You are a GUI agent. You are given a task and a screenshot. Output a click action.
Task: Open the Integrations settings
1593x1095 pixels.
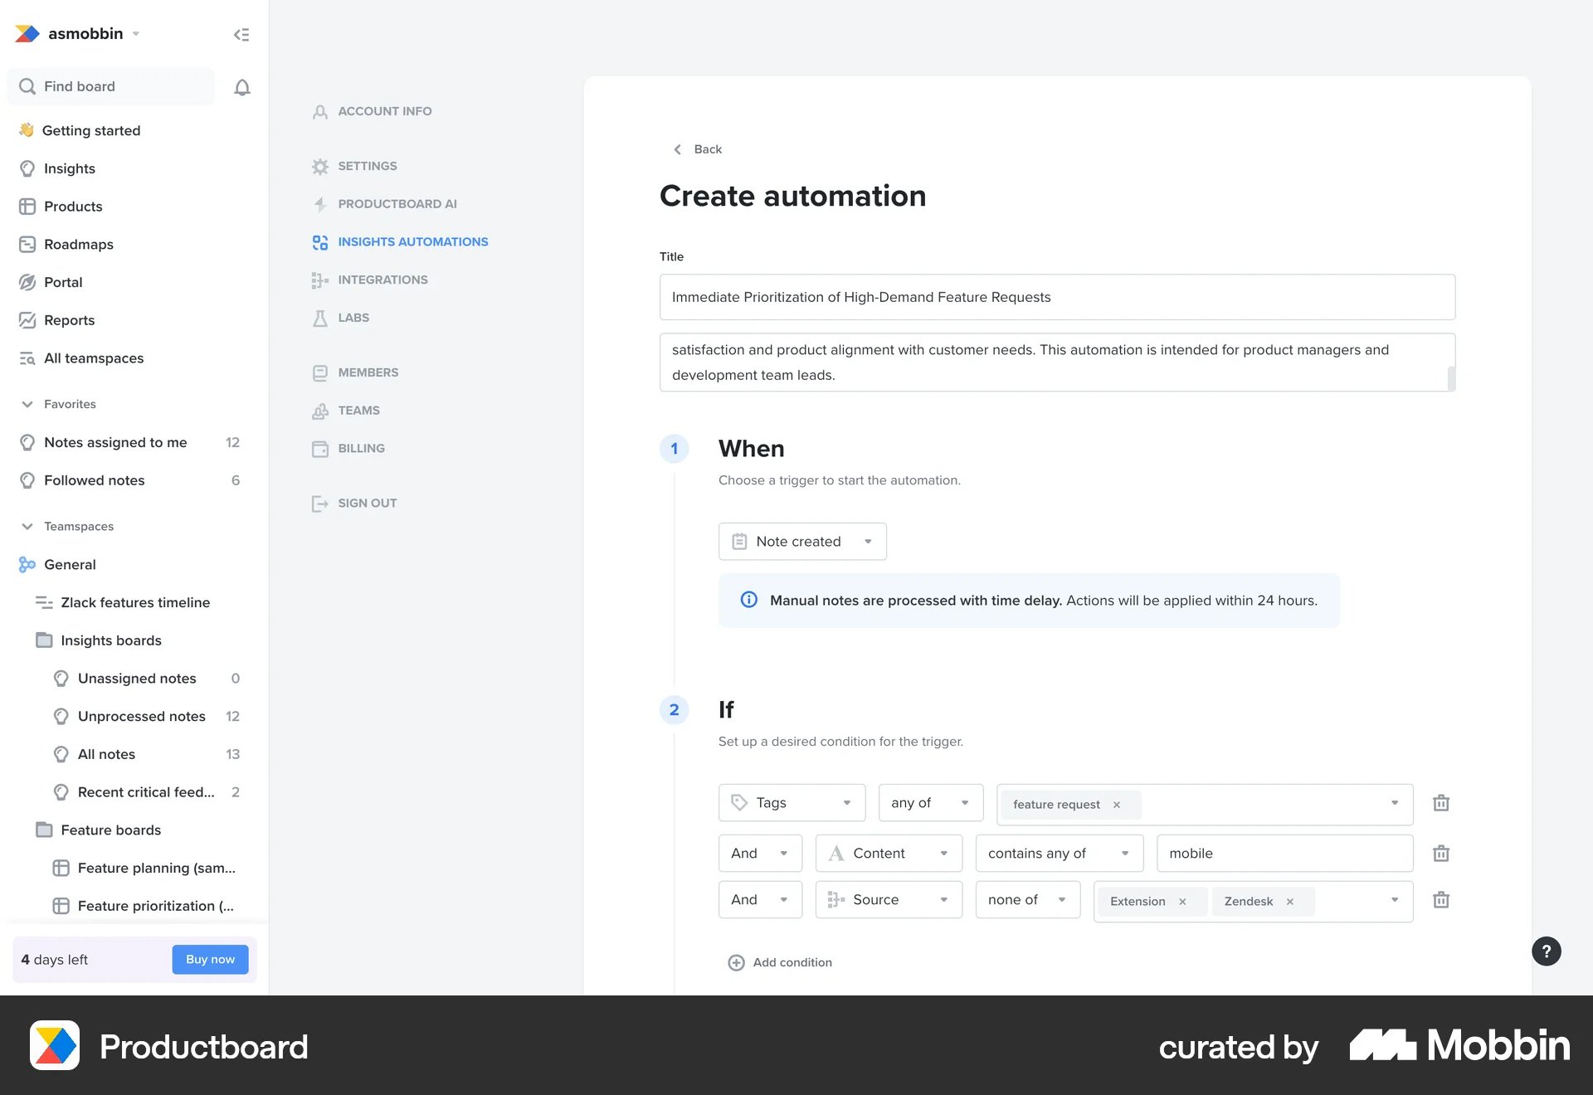pyautogui.click(x=382, y=280)
